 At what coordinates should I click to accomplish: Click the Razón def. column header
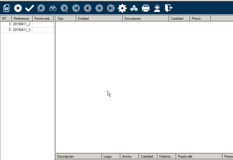199,157
